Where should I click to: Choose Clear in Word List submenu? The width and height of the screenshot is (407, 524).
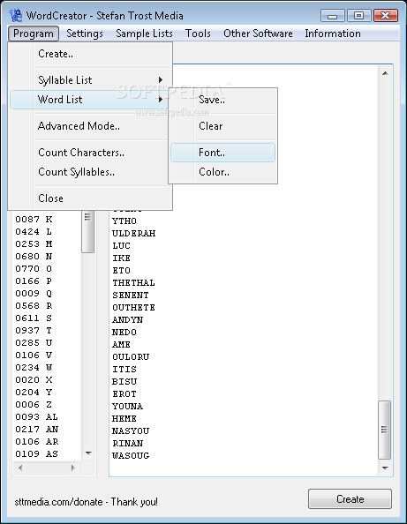[223, 126]
